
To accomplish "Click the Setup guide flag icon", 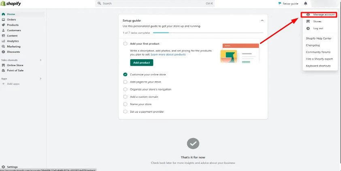I will [280, 4].
